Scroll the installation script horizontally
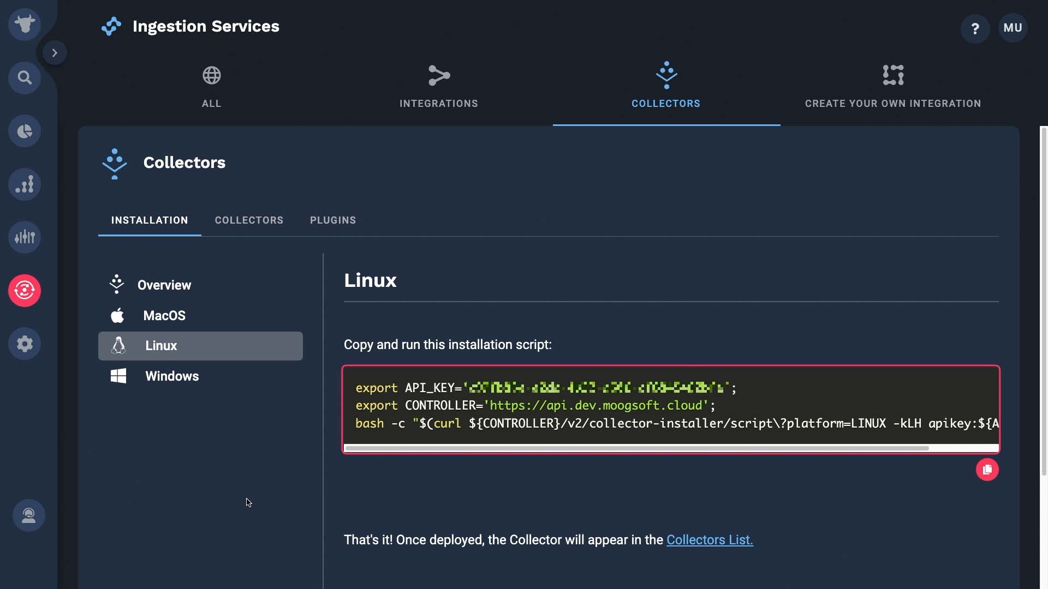This screenshot has width=1048, height=589. pyautogui.click(x=635, y=448)
